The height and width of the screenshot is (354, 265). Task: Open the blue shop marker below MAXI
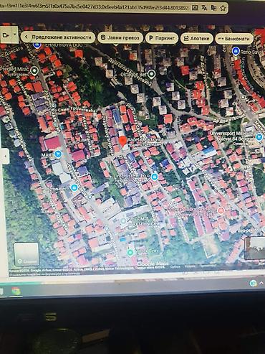(74, 187)
